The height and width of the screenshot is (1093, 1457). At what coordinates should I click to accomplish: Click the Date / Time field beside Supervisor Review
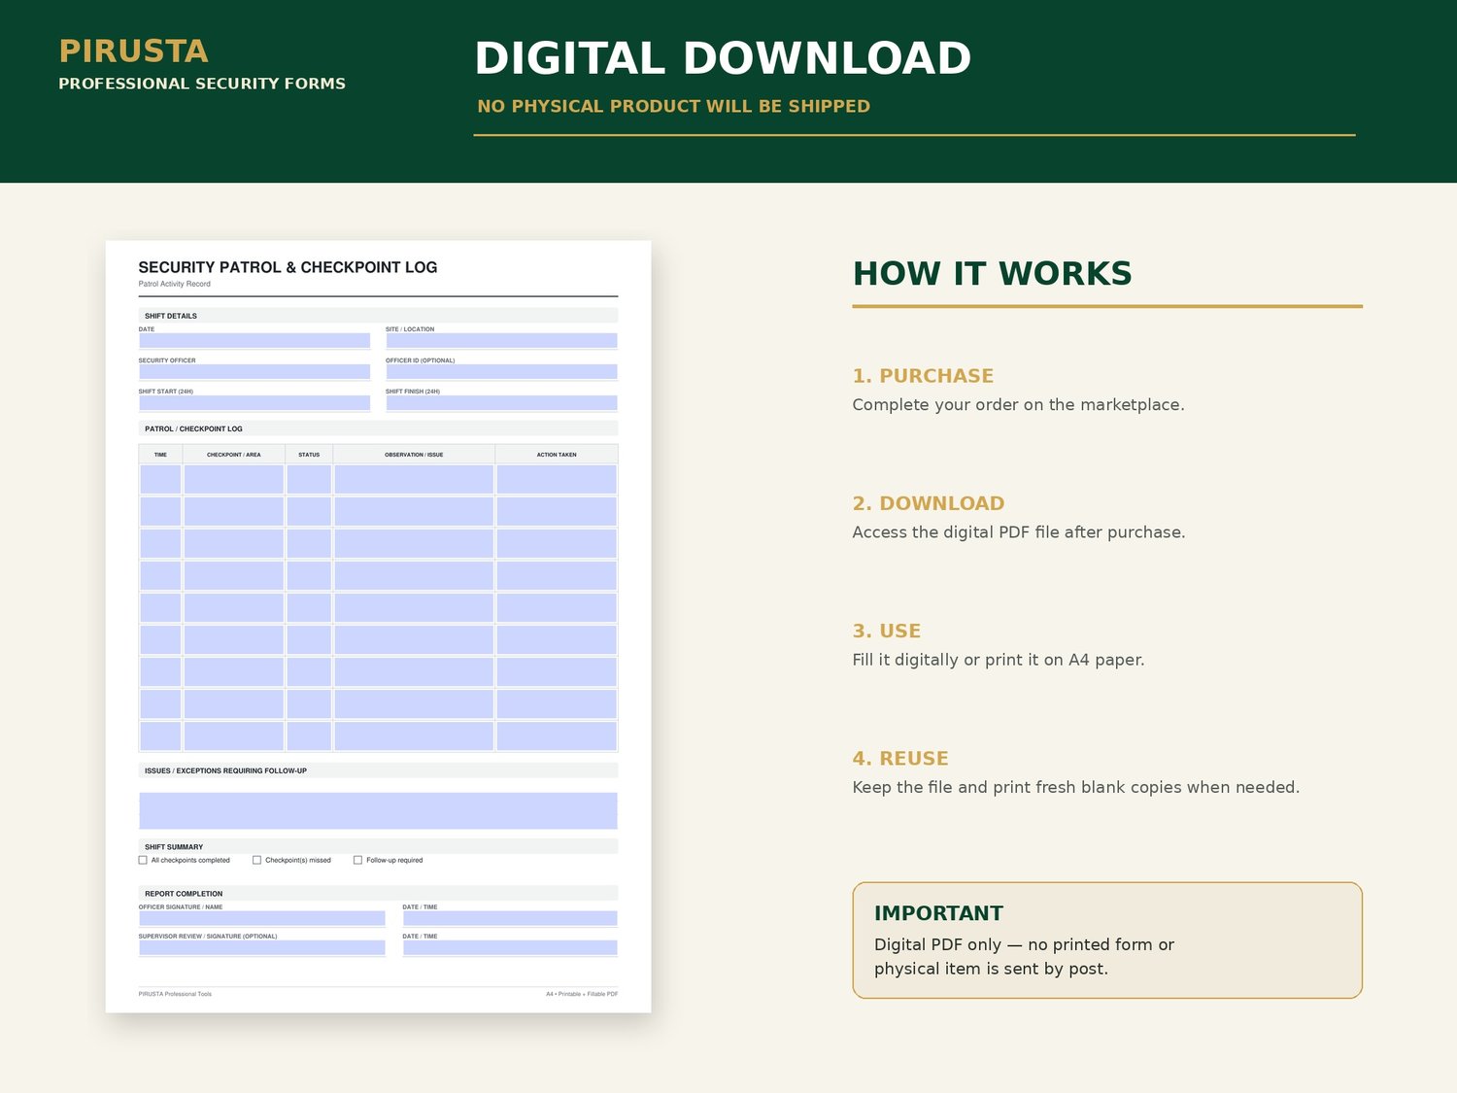510,947
